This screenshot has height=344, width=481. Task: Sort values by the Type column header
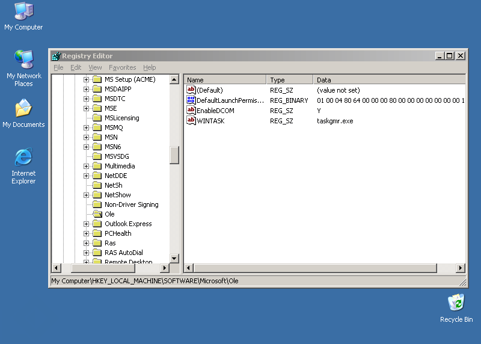point(290,80)
